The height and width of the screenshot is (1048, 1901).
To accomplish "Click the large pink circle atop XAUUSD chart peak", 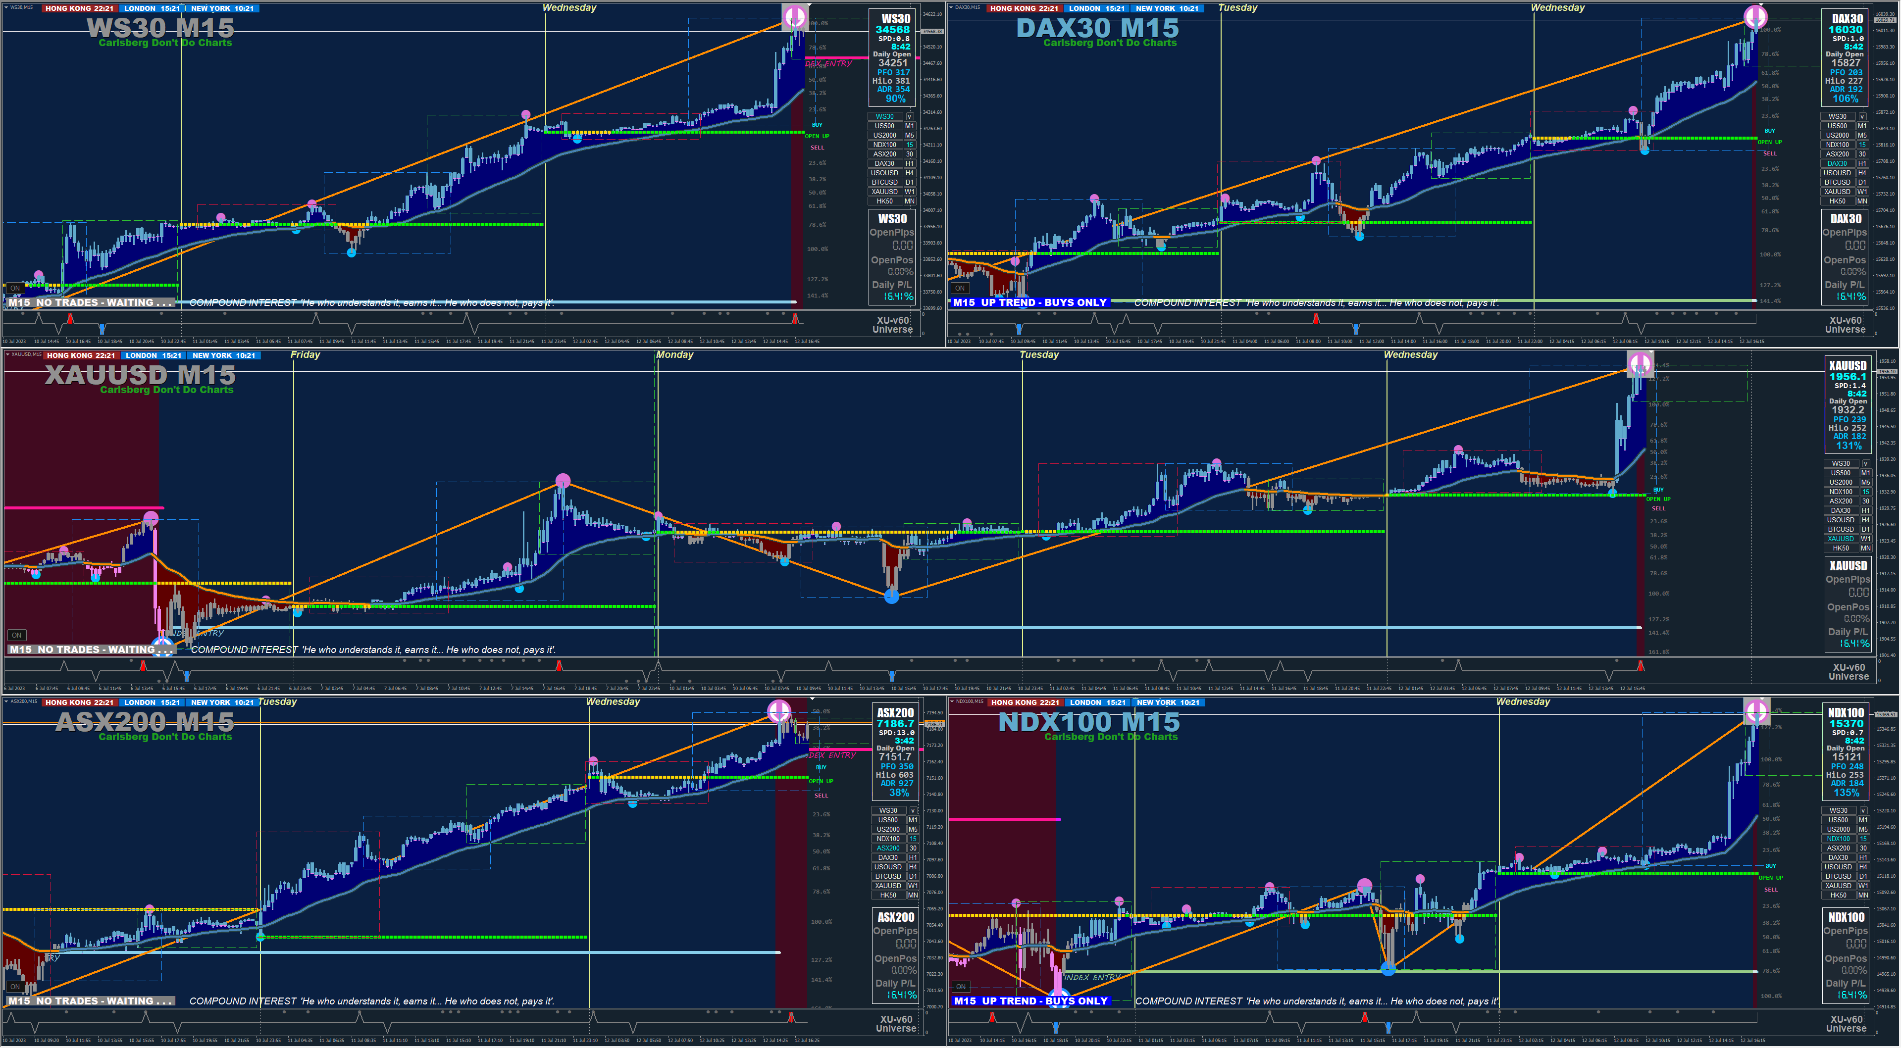I will coord(1640,363).
